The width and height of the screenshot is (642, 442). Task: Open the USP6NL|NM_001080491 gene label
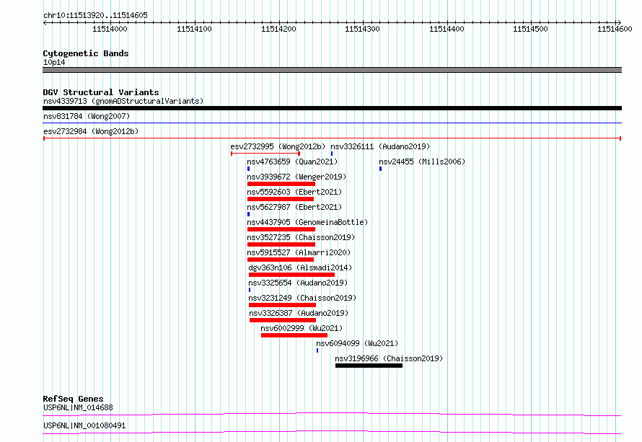click(x=84, y=425)
